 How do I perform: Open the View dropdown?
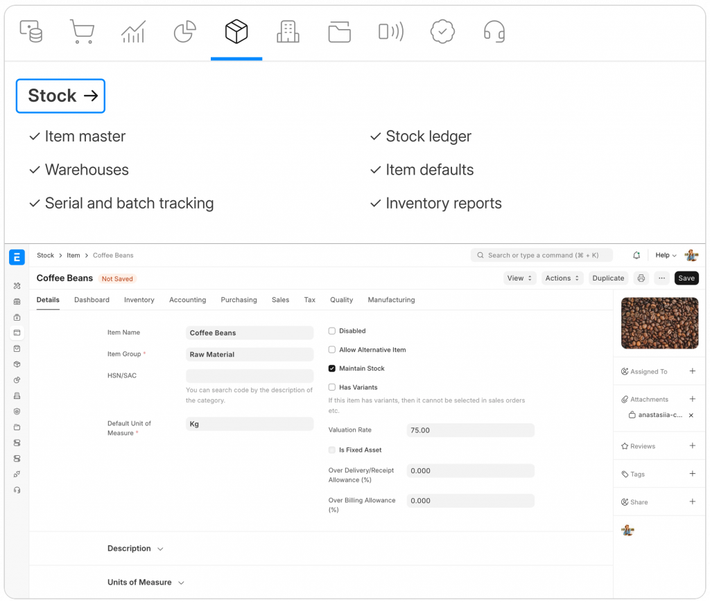tap(520, 278)
